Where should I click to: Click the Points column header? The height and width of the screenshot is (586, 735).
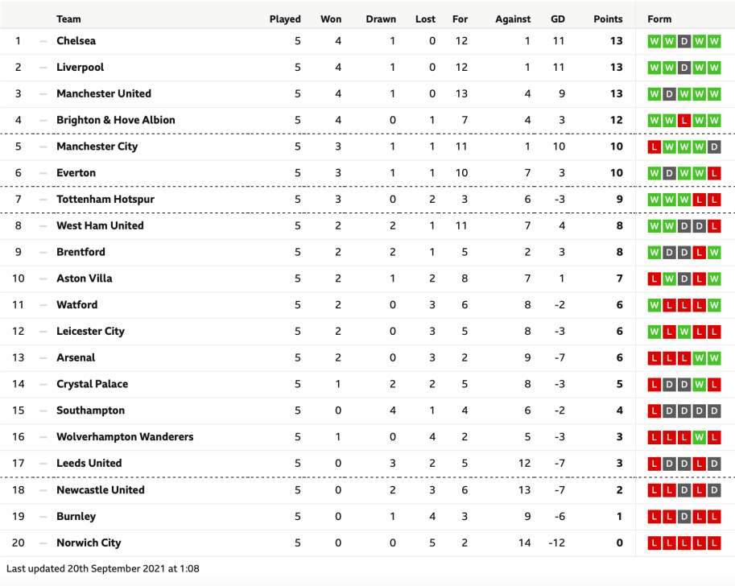coord(608,19)
